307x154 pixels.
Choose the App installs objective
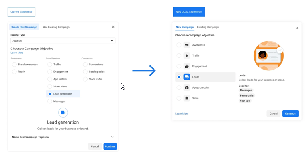tap(50, 79)
